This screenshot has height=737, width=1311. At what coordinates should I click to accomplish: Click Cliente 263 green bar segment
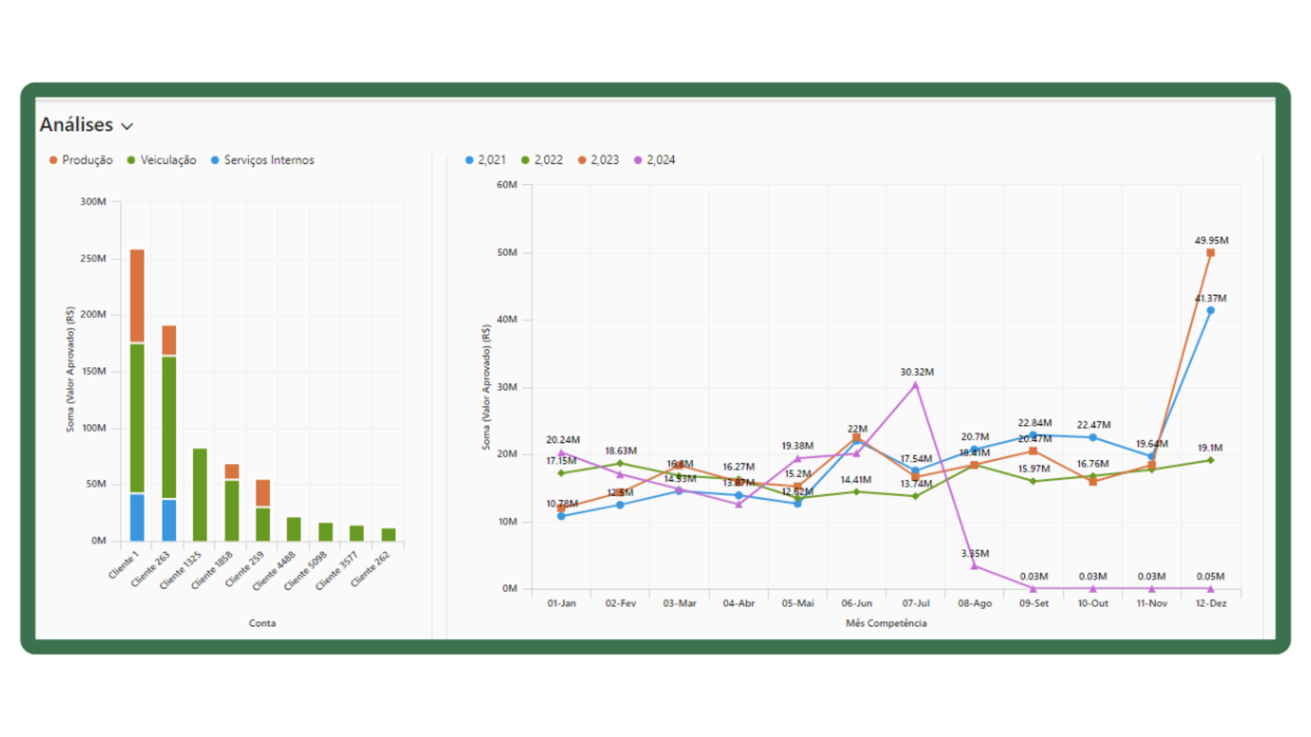[169, 427]
